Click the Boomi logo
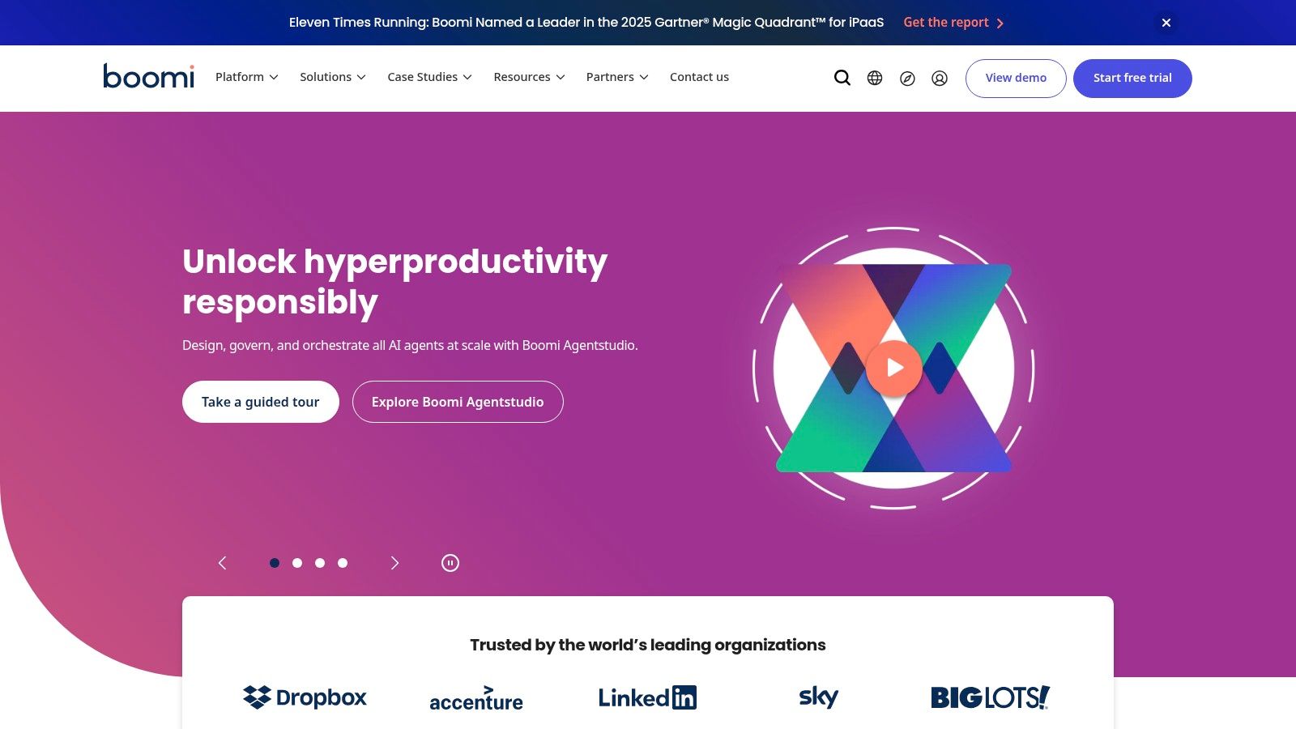The width and height of the screenshot is (1296, 729). 149,76
